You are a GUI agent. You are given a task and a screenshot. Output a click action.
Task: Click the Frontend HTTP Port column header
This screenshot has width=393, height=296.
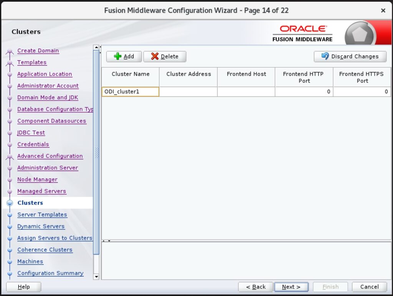point(304,77)
